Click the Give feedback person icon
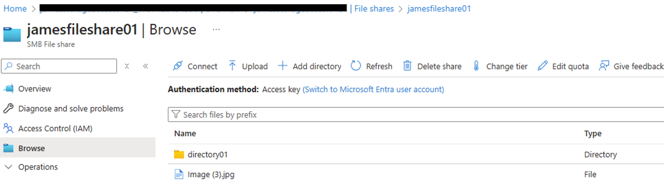Viewport: 664px width, 184px height. [604, 66]
